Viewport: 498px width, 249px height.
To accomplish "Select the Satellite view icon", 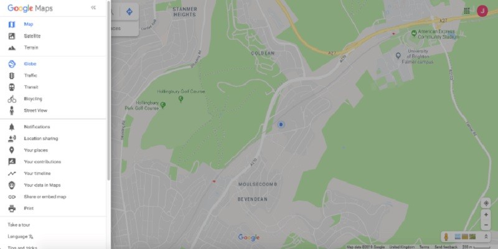I will [x=12, y=36].
